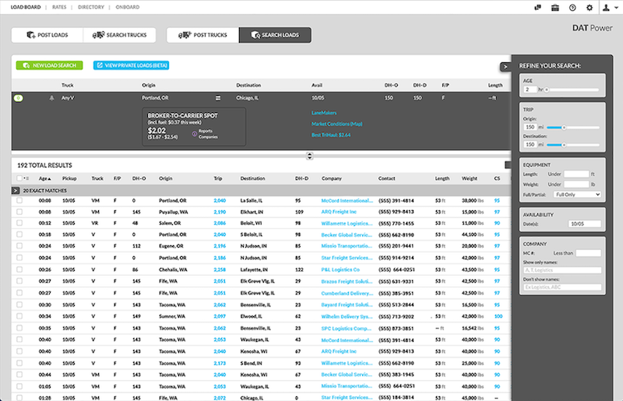Collapse the Refine Your Search panel arrow
Viewport: 623px width, 401px height.
click(x=505, y=67)
